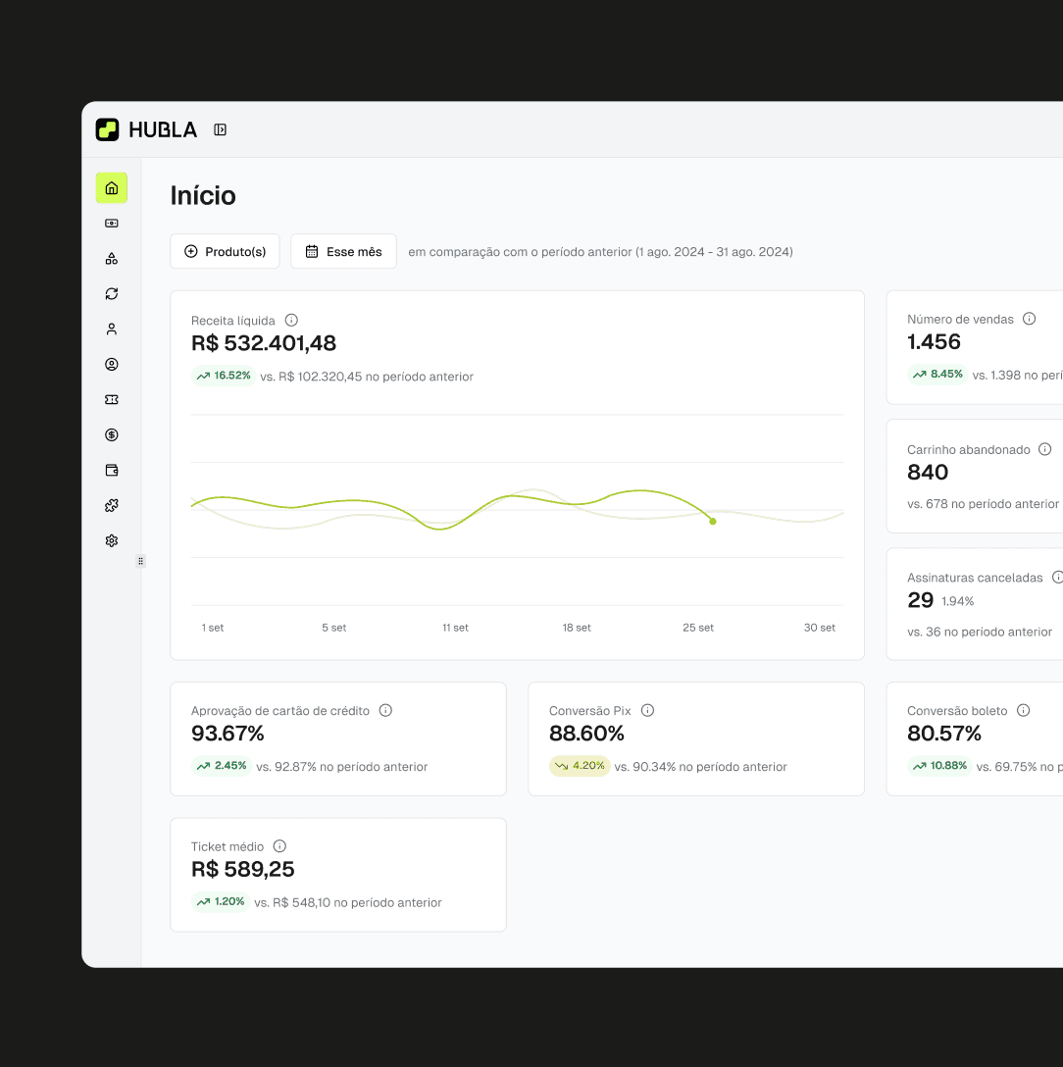Click the chart's current data point dot
Image resolution: width=1063 pixels, height=1067 pixels.
tap(713, 522)
